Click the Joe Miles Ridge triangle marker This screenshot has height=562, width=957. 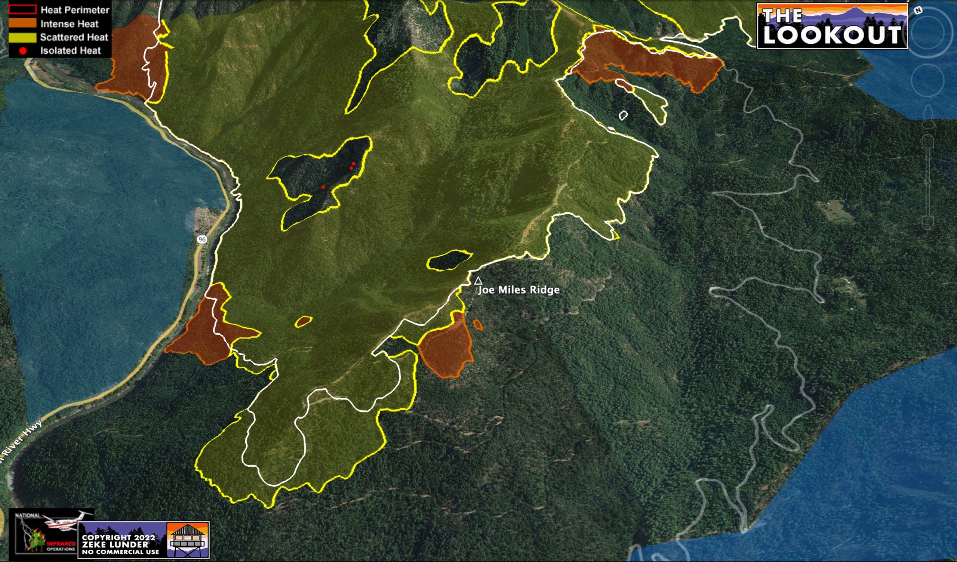pyautogui.click(x=478, y=281)
